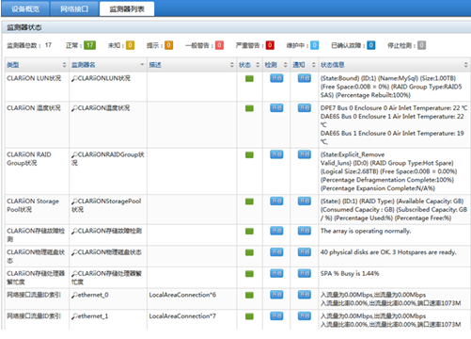The image size is (471, 339).
Task: Click the orange 提示 count badge
Action: (168, 45)
